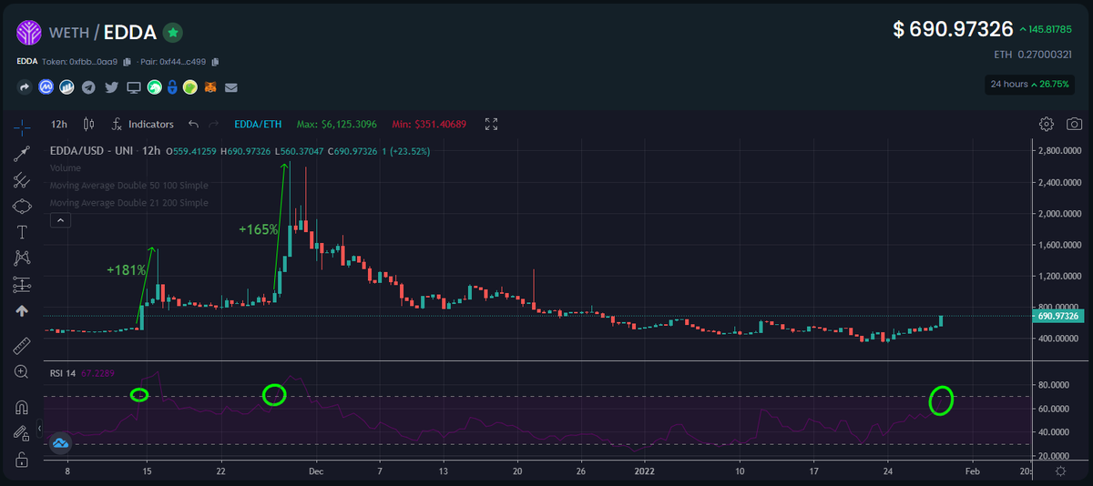Select the trend line drawing tool
This screenshot has height=486, width=1093.
pos(22,154)
